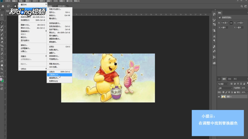Select the Brush tool
The image size is (248, 139).
(x=2, y=34)
